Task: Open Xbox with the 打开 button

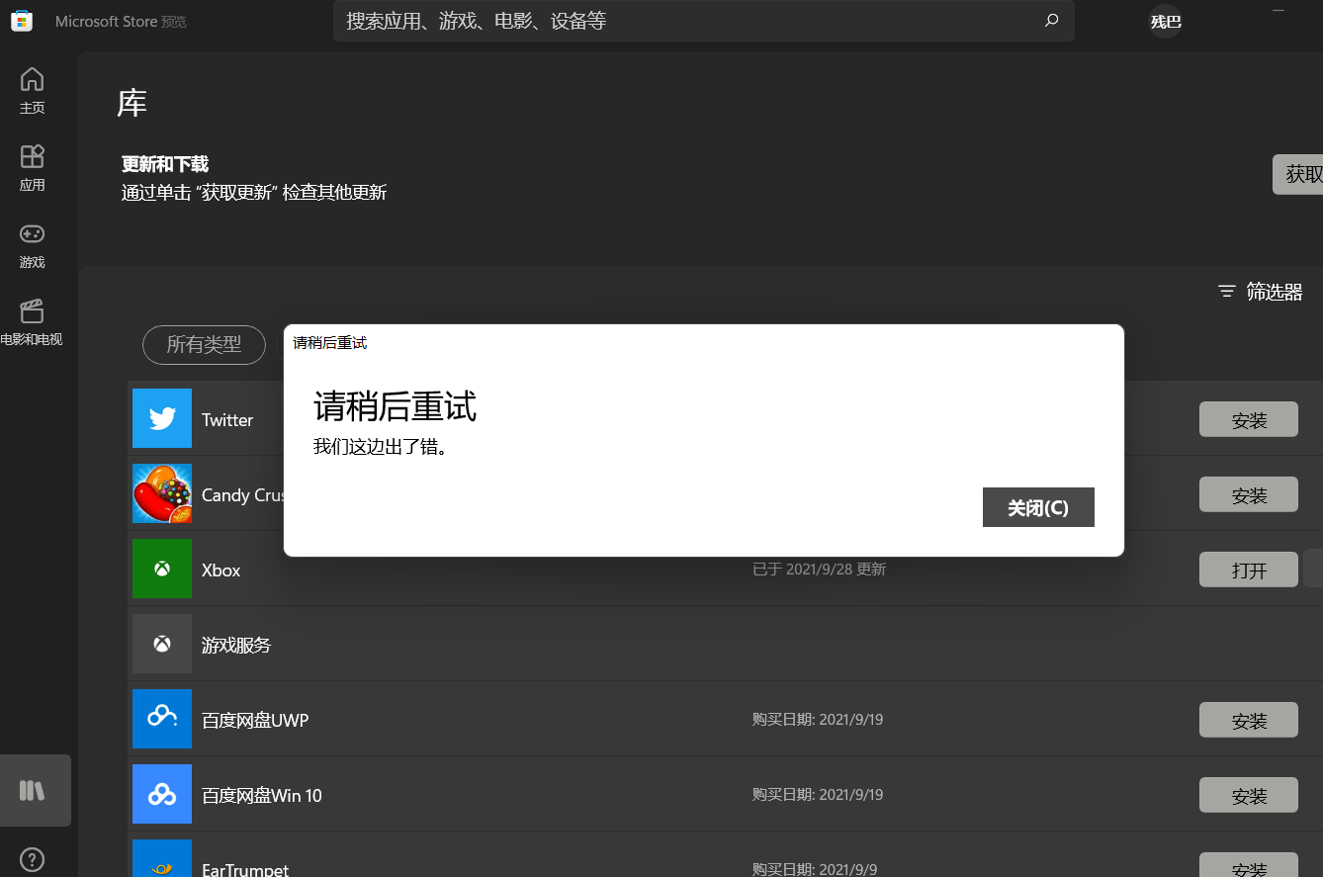Action: pos(1249,570)
